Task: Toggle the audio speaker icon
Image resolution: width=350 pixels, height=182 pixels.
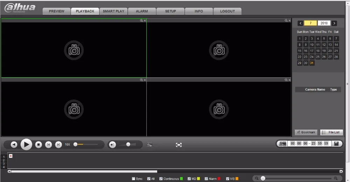Action: click(112, 145)
